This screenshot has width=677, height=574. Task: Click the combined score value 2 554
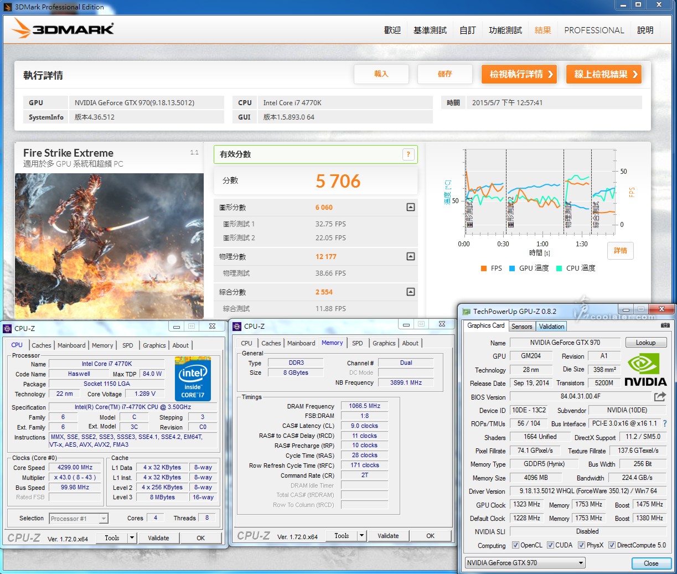pos(324,292)
